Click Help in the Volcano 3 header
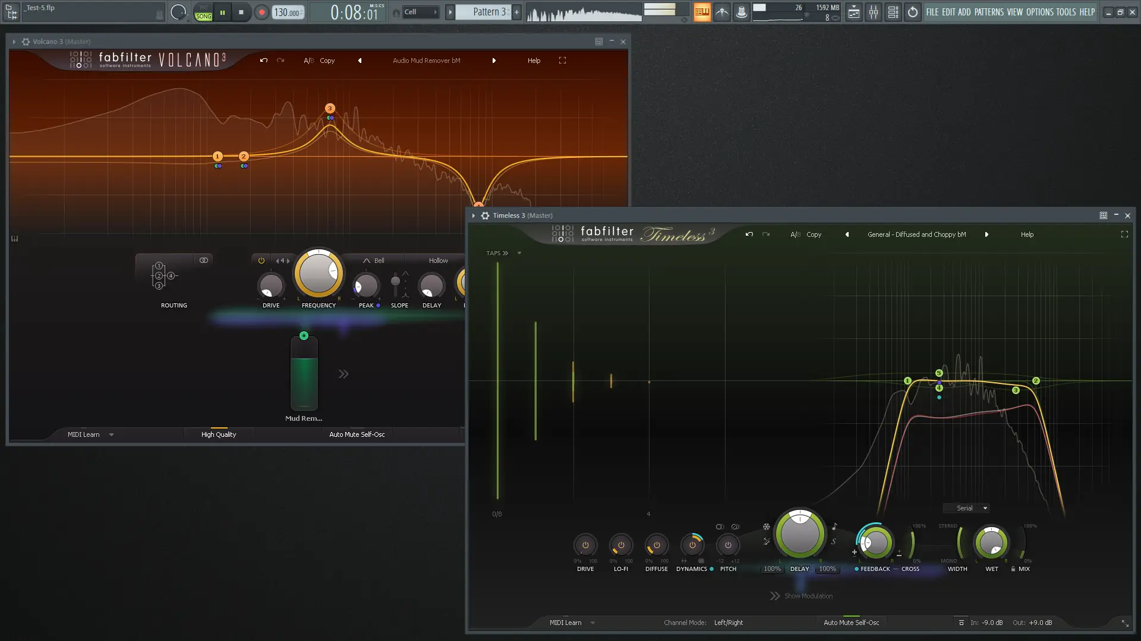Screen dimensions: 1141x641 click(x=534, y=61)
